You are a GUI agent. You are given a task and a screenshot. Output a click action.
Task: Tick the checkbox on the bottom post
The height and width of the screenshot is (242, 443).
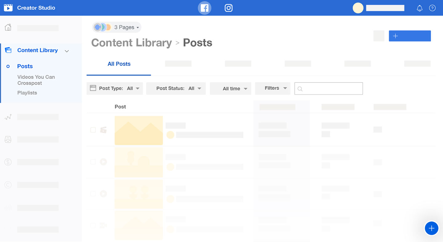point(93,225)
